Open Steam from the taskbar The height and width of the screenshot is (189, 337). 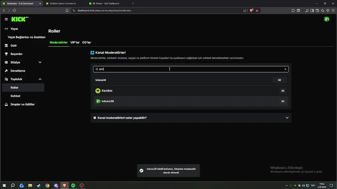click(39, 186)
